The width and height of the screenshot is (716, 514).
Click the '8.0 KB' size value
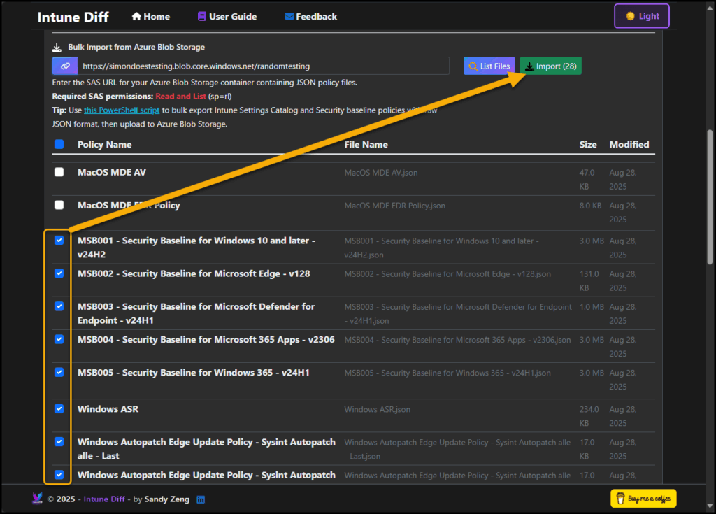tap(590, 206)
